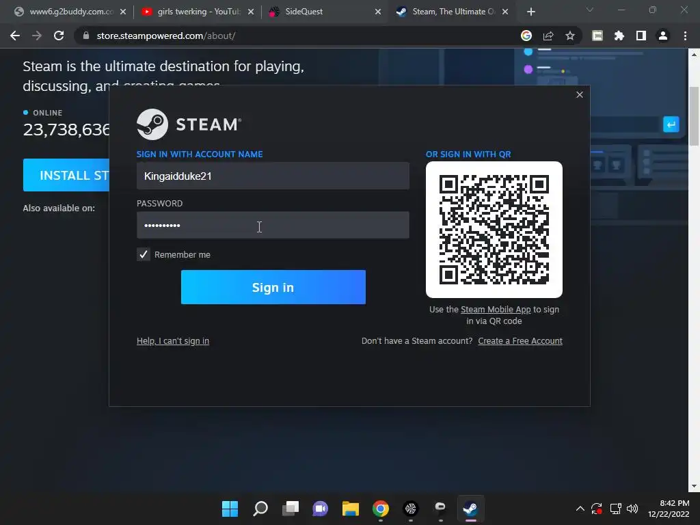Open Windows Start menu
The height and width of the screenshot is (525, 700).
(230, 509)
